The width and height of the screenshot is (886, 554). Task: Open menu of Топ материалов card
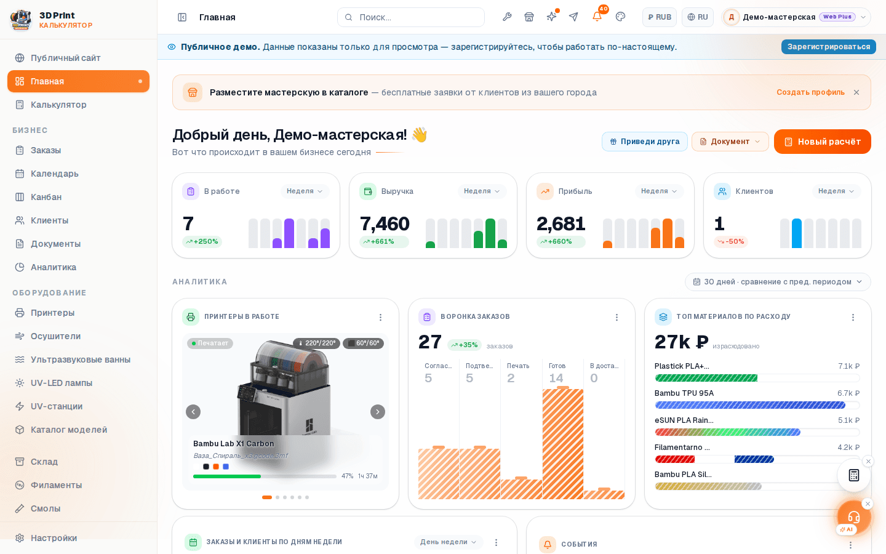(x=853, y=317)
